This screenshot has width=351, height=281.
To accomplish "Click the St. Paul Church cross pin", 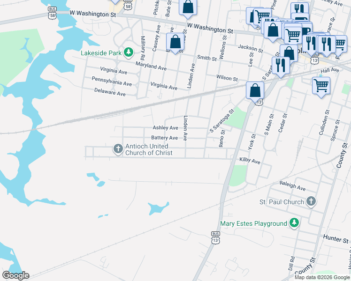I will pos(311,201).
